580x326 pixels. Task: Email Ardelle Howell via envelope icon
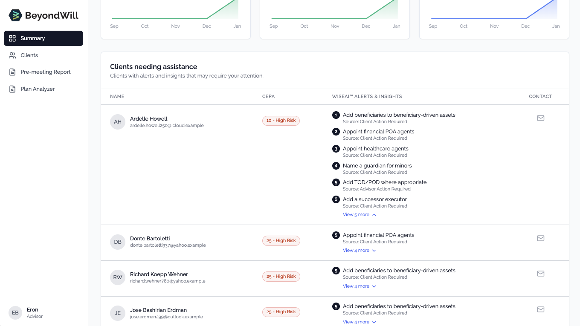coord(540,118)
